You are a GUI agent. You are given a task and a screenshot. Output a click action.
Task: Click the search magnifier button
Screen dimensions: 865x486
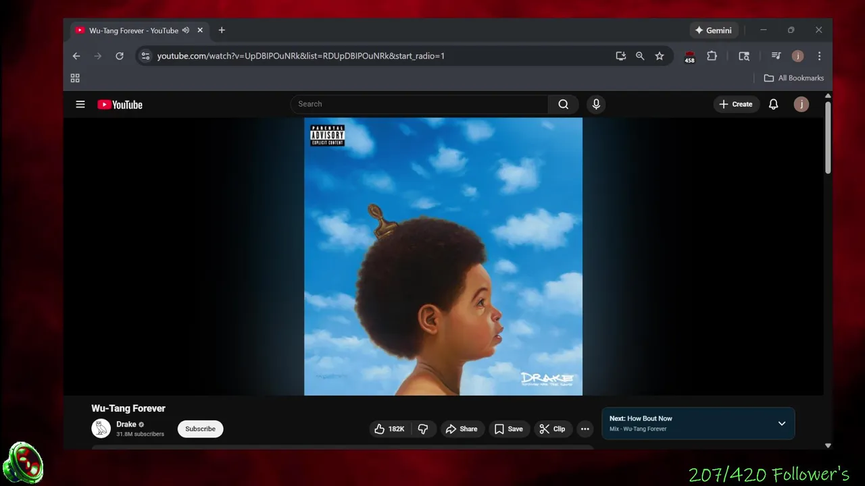(563, 104)
